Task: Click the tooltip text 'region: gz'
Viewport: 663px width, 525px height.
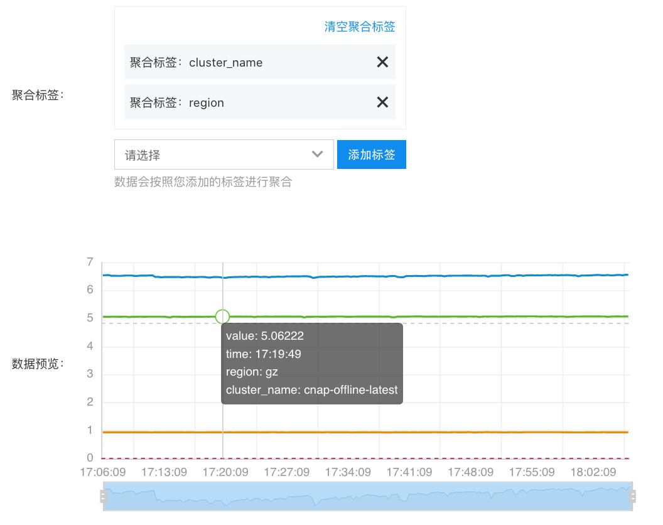Action: pos(252,372)
